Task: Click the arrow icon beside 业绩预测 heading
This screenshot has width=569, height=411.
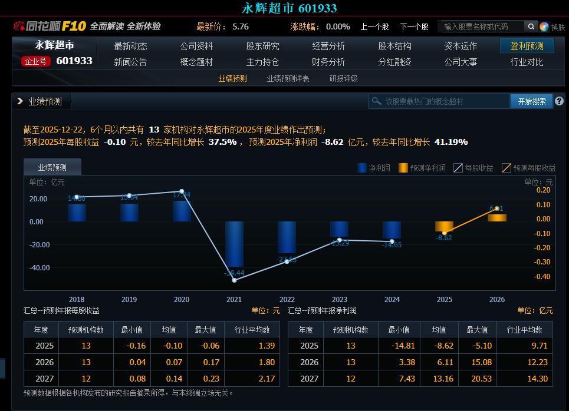Action: pos(20,101)
